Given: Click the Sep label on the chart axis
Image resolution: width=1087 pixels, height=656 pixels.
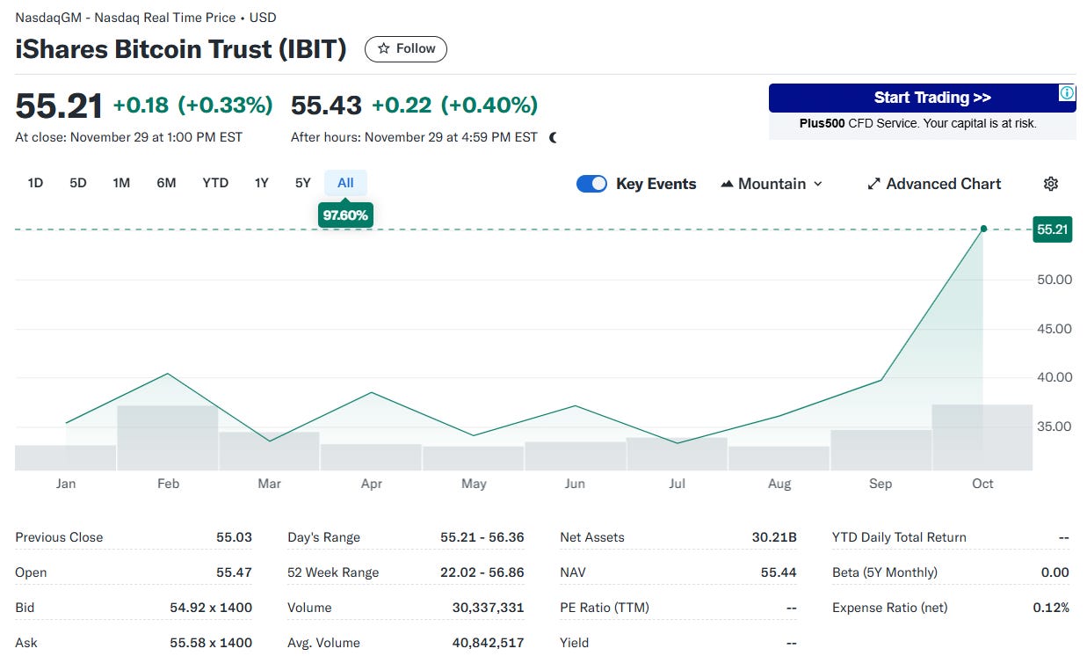Looking at the screenshot, I should [880, 484].
